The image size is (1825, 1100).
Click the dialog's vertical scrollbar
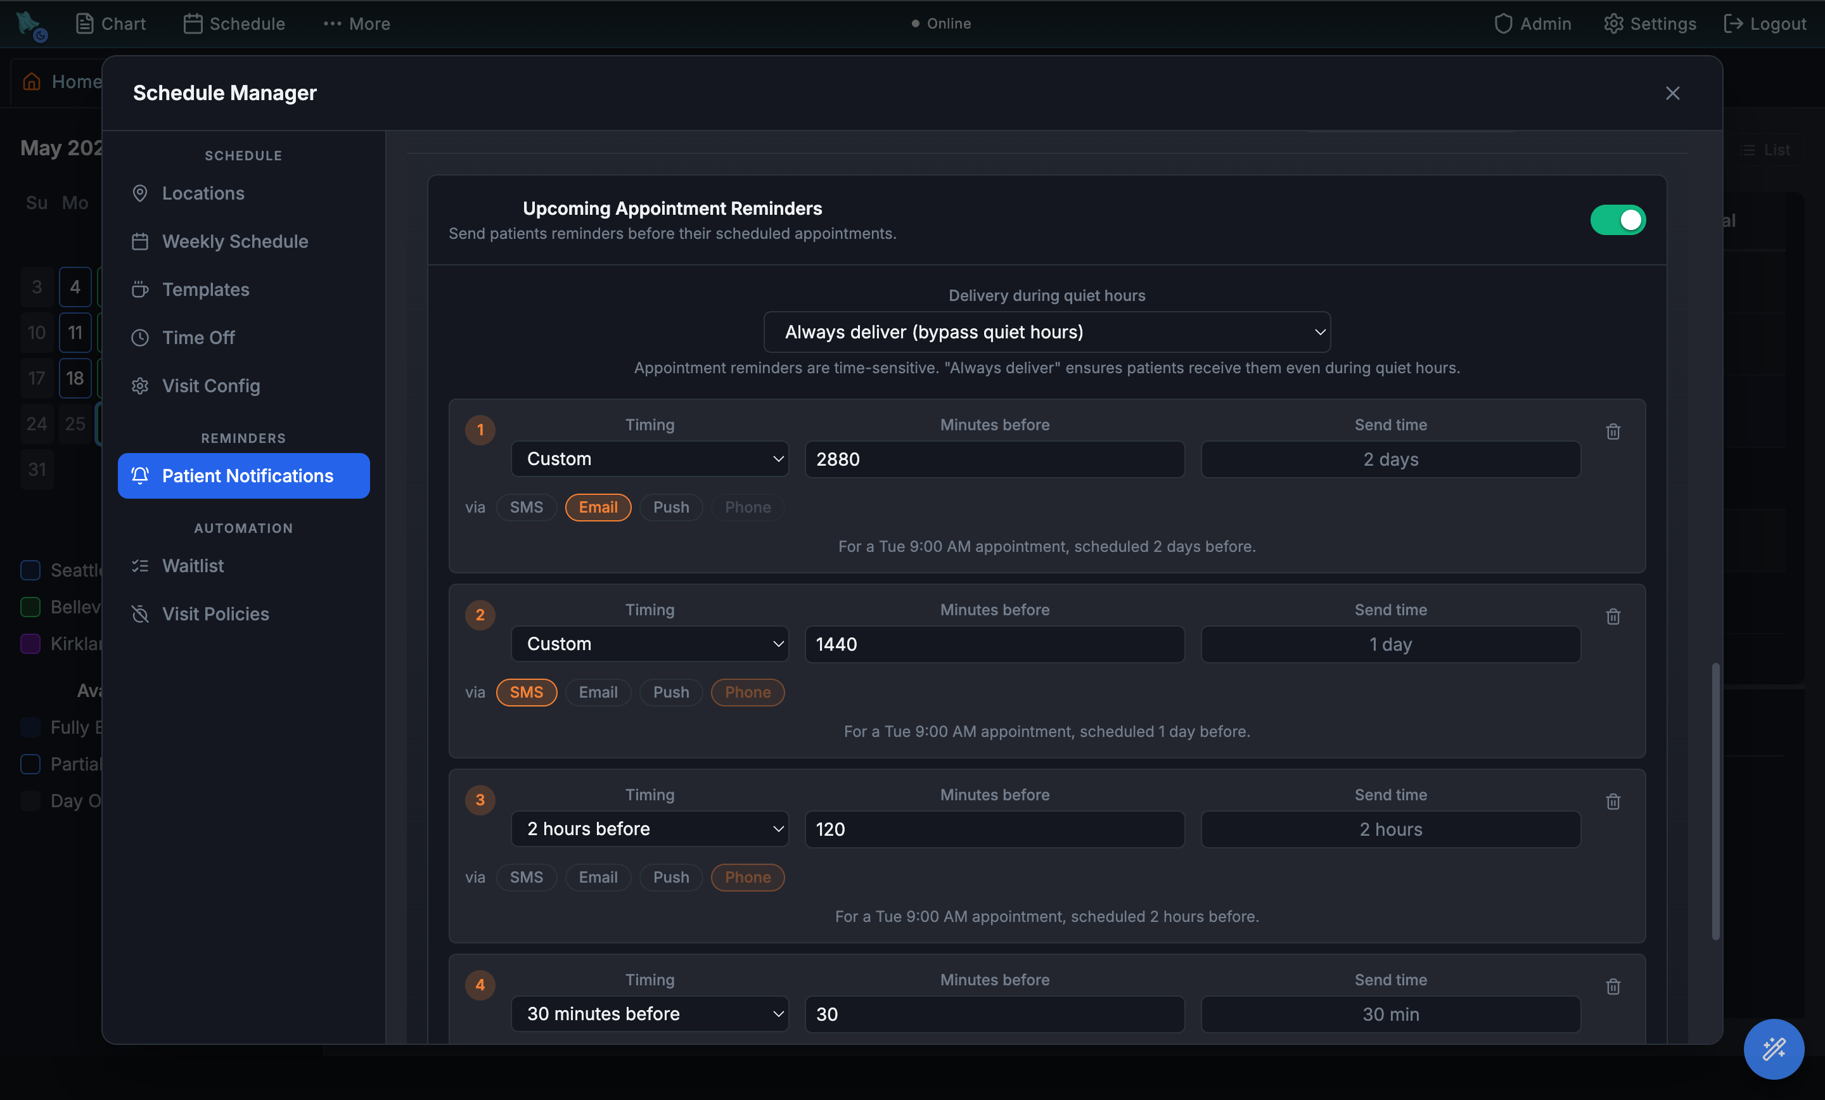coord(1715,802)
